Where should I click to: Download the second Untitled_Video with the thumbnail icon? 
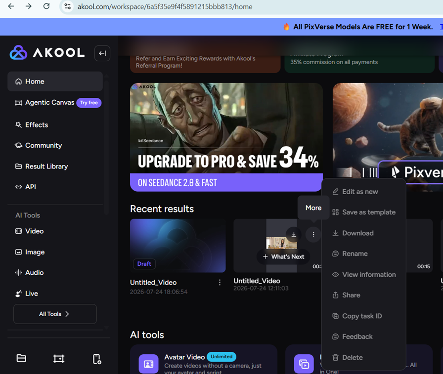(x=294, y=234)
